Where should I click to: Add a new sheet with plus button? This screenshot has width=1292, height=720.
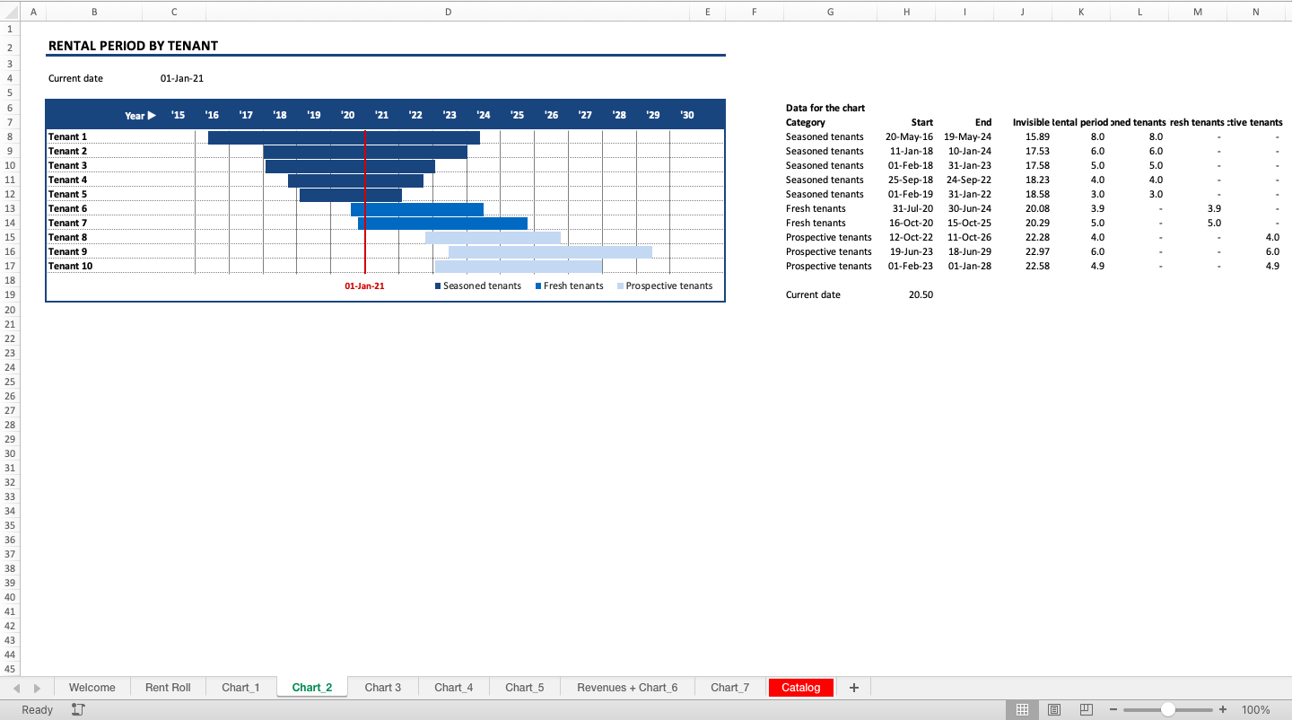[853, 688]
